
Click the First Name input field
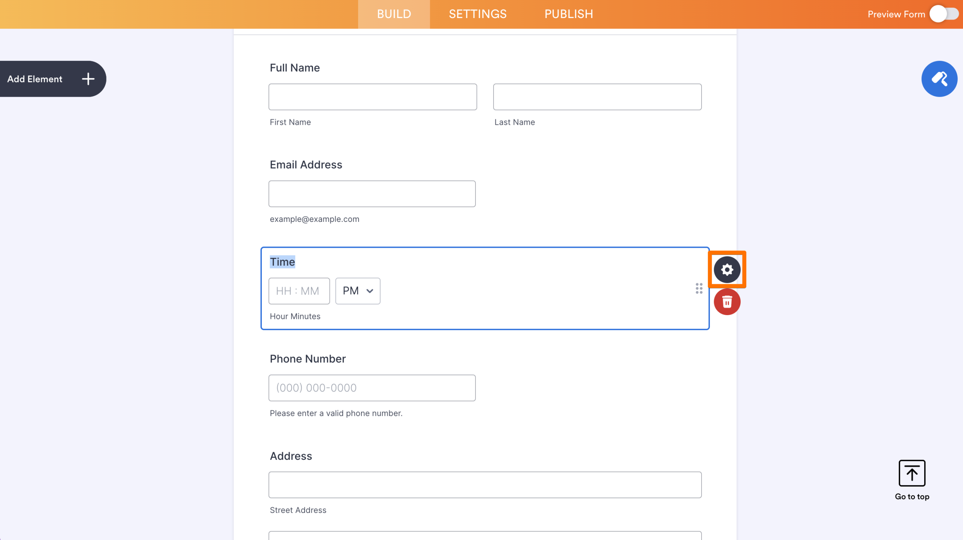pyautogui.click(x=372, y=97)
